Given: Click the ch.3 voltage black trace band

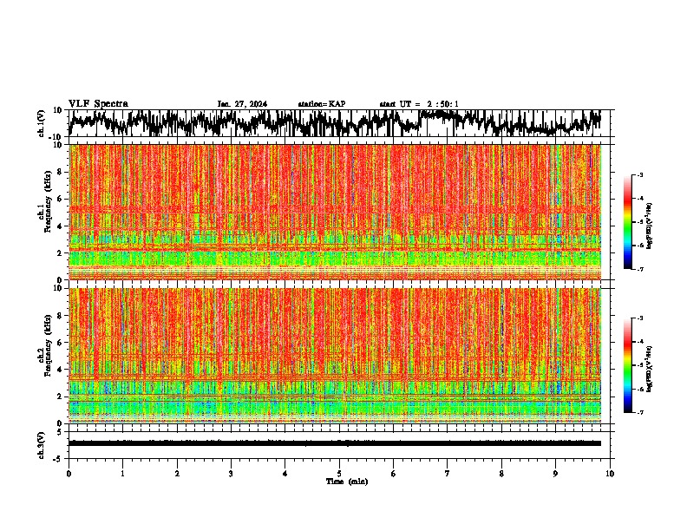Looking at the screenshot, I should 335,443.
